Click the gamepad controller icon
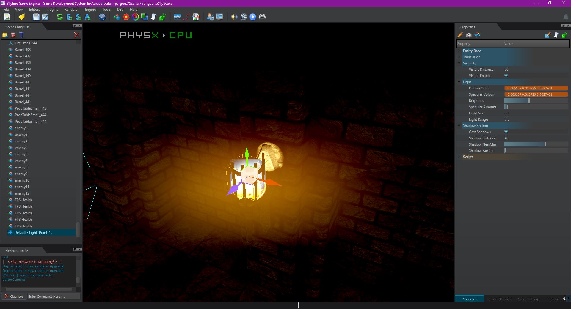Screen dimensions: 571x309 pyautogui.click(x=262, y=17)
